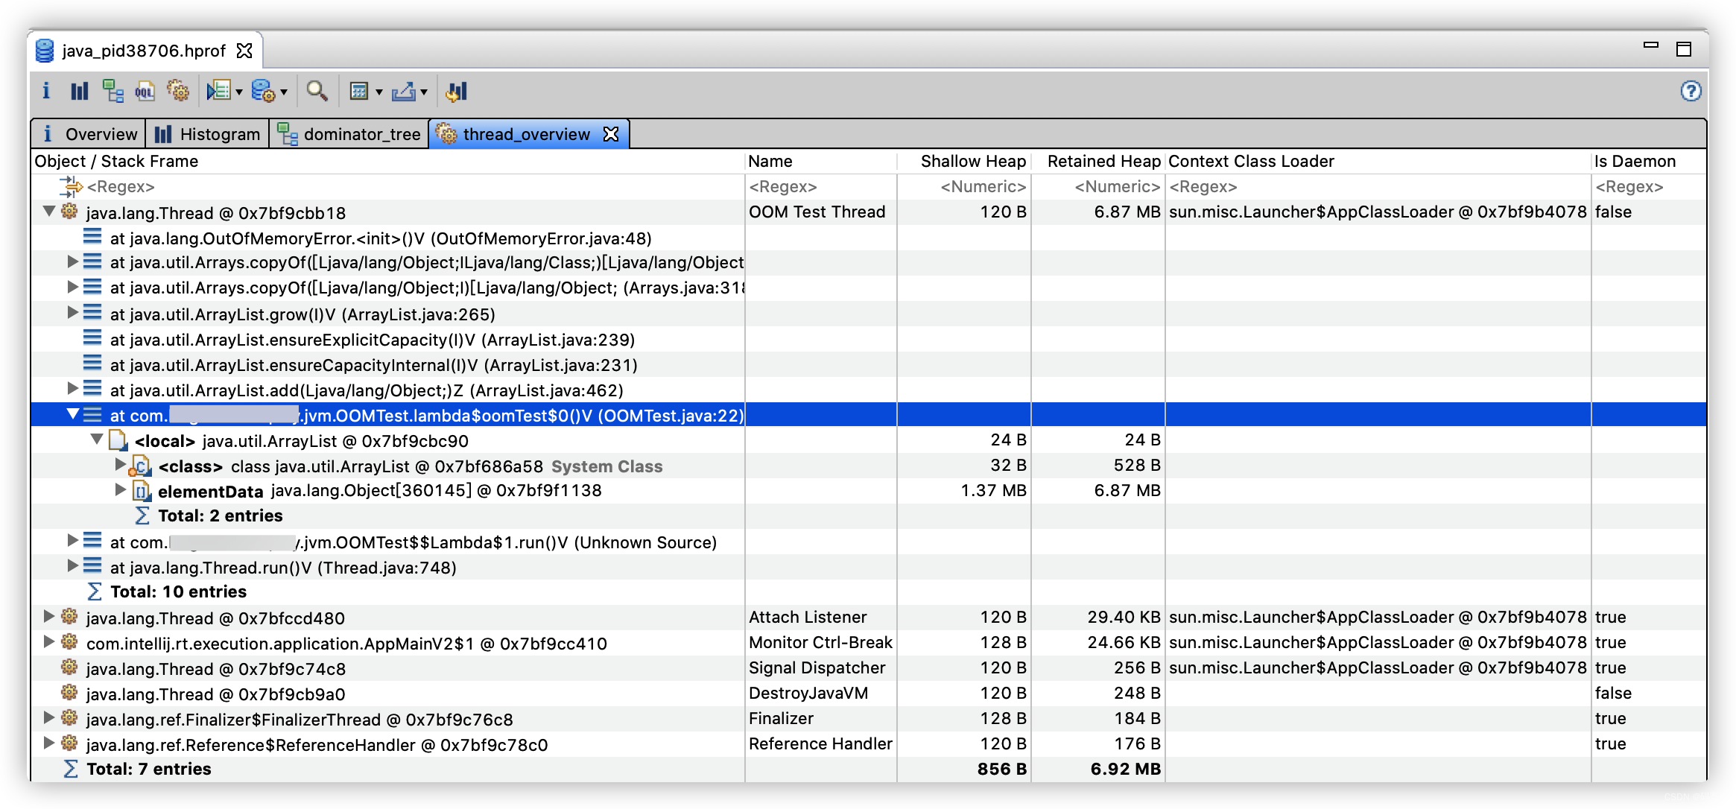Switch to the Histogram tab
Image resolution: width=1736 pixels, height=809 pixels.
point(208,134)
